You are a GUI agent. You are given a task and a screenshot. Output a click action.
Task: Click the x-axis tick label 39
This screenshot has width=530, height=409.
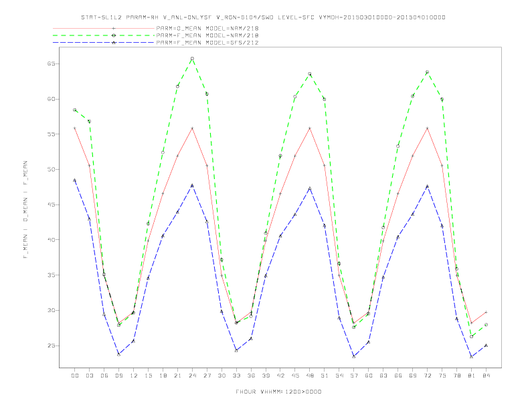[266, 376]
